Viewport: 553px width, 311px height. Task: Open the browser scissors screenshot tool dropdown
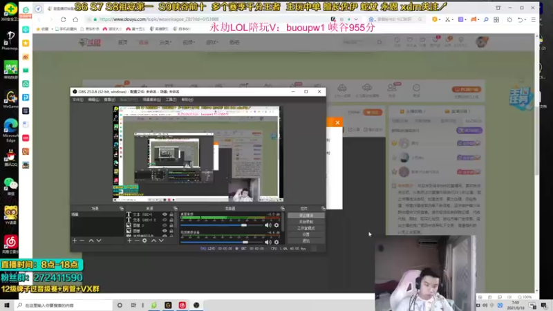tap(453, 20)
